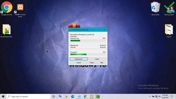176x99 pixels.
Task: Select the 'import' folder on the desktop
Action: 169,31
